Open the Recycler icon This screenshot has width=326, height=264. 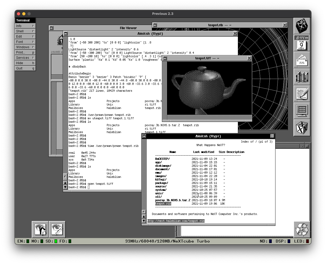[302, 230]
